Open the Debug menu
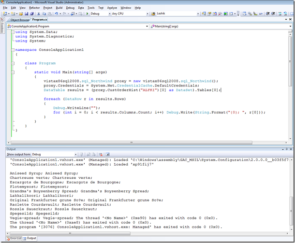This screenshot has width=295, height=243. [70, 8]
